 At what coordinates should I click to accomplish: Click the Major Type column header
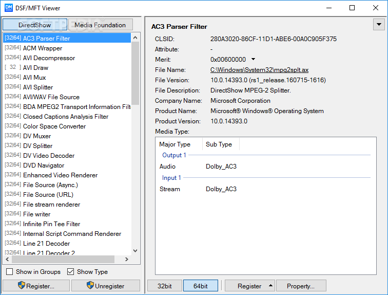[x=179, y=144]
